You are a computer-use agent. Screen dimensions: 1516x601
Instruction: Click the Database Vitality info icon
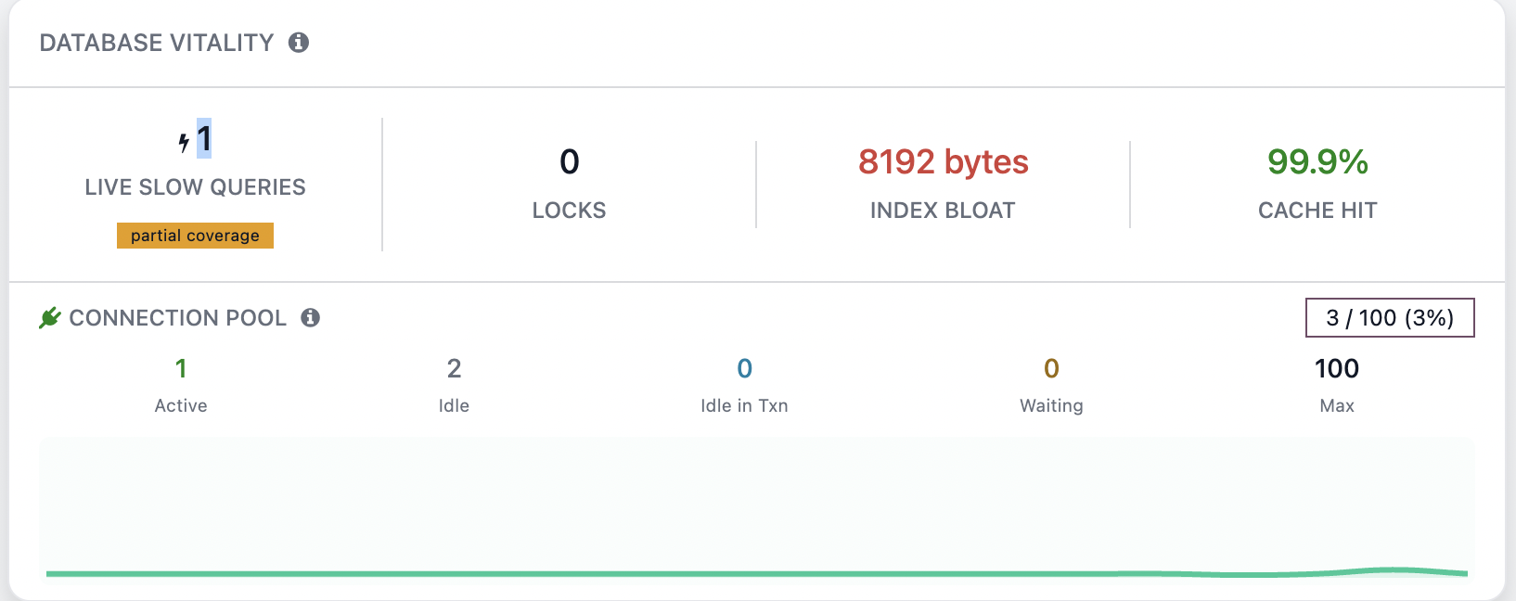[299, 43]
